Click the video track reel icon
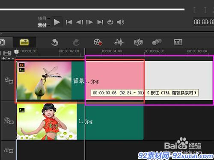 pos(9,80)
